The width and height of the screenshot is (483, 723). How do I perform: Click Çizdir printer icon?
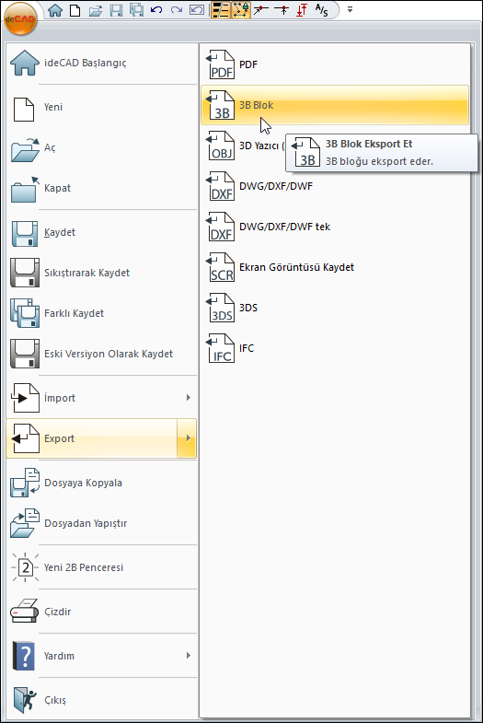pyautogui.click(x=25, y=612)
